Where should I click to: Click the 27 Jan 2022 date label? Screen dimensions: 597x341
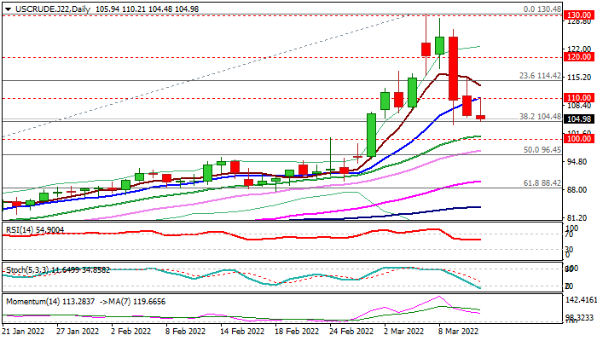[78, 331]
